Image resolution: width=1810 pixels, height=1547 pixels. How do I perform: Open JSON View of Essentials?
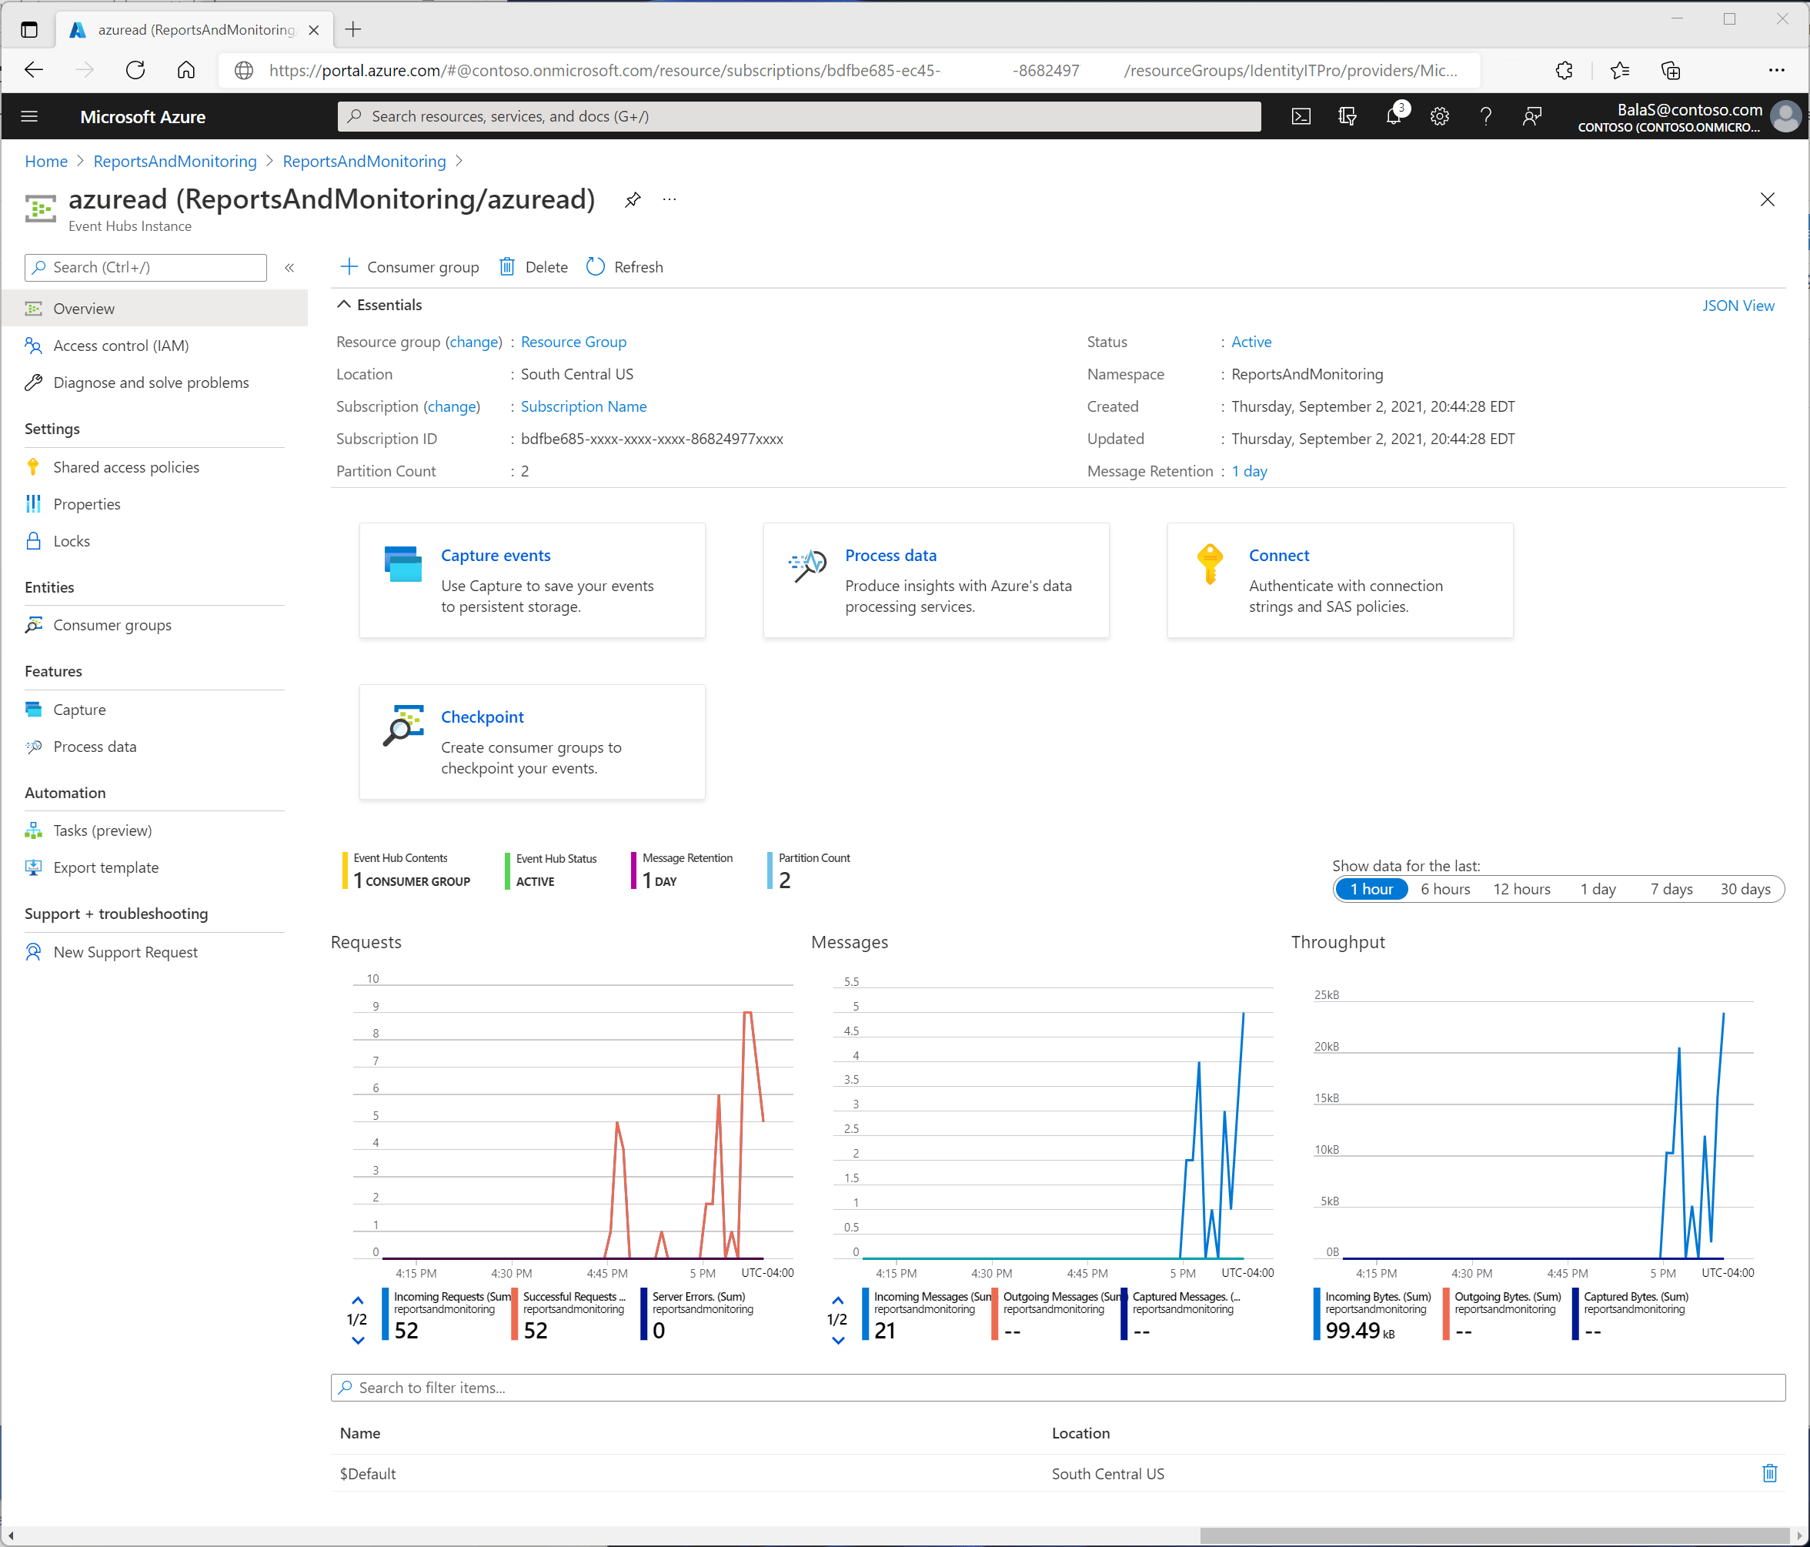[x=1738, y=305]
